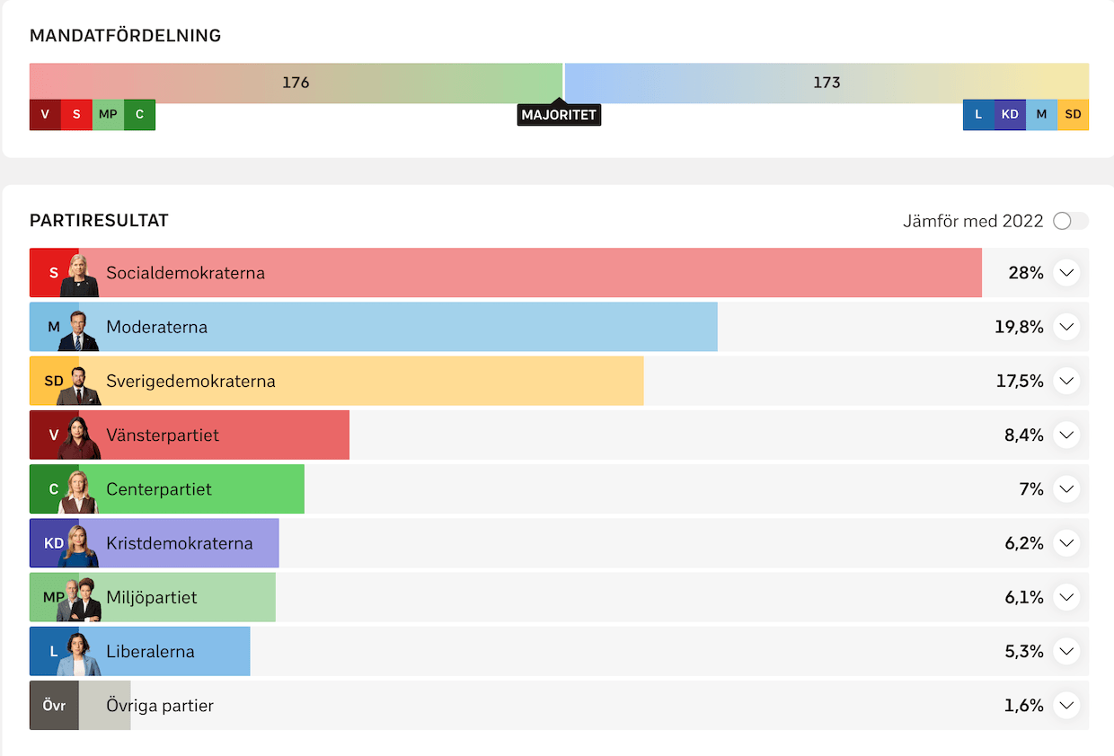
Task: Click the M logo in Moderaterna row
Action: pyautogui.click(x=54, y=327)
